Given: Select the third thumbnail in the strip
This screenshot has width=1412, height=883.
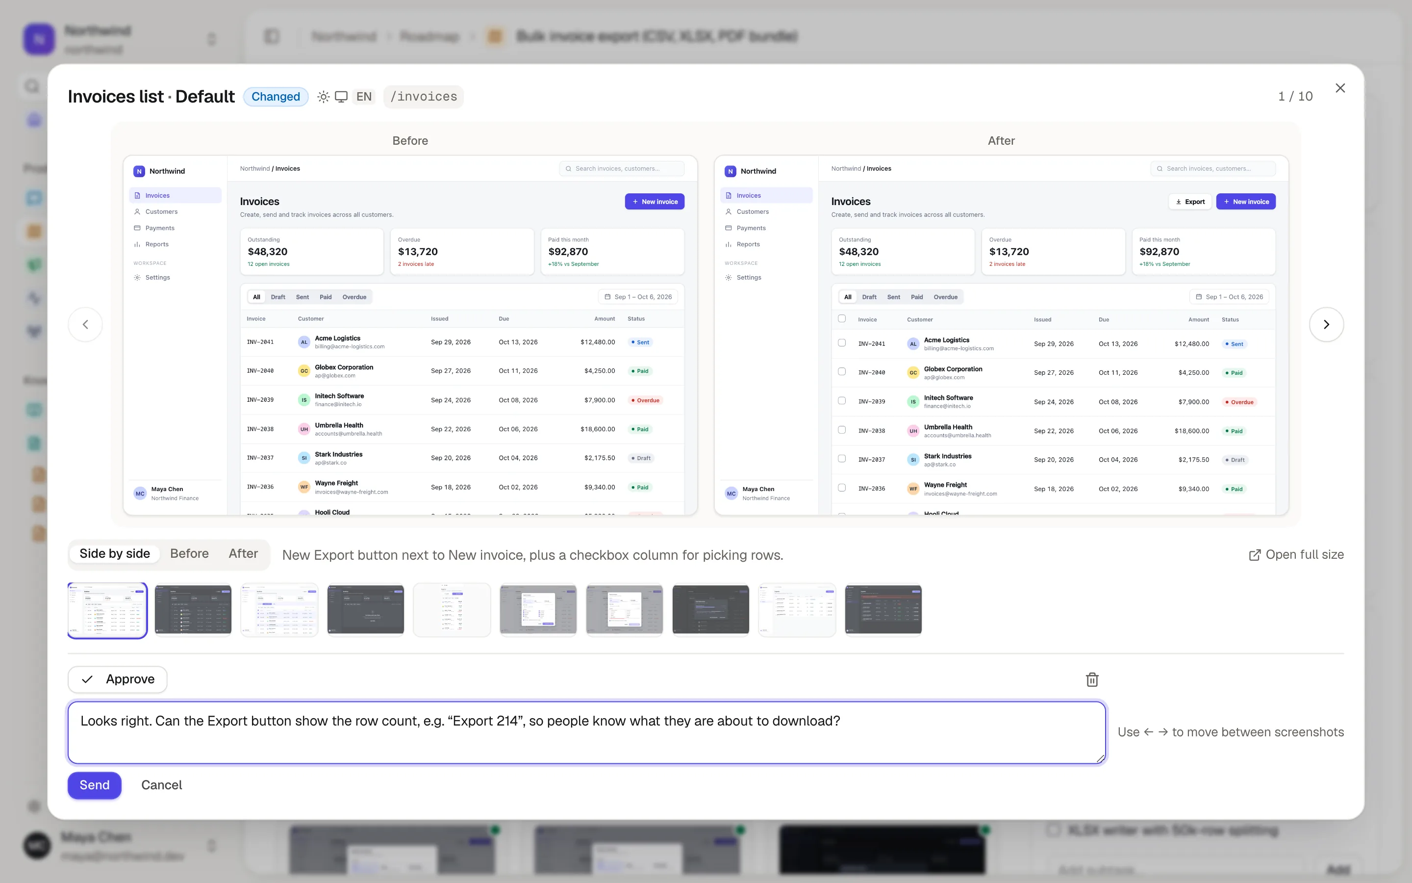Looking at the screenshot, I should [279, 610].
